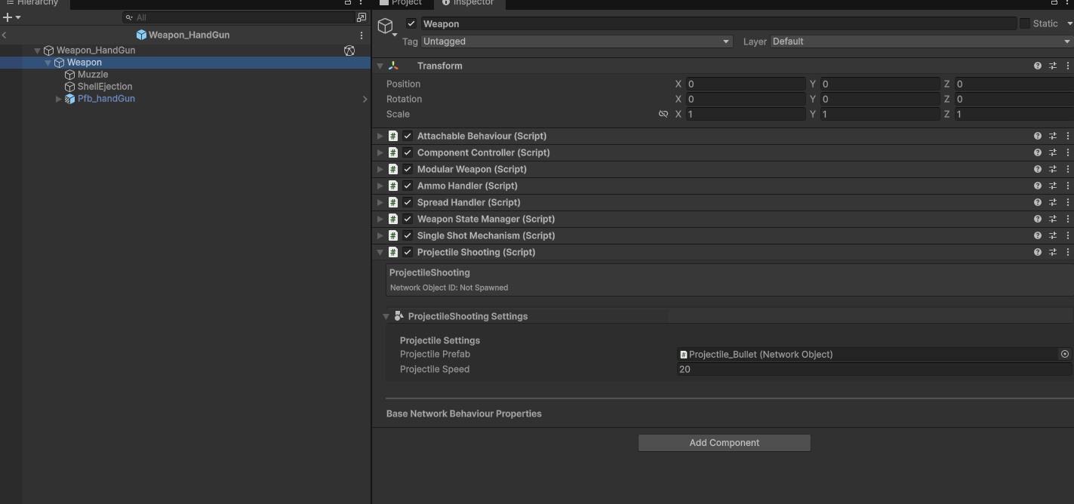The image size is (1074, 504).
Task: Open Transform component help reference icon
Action: click(x=1038, y=66)
